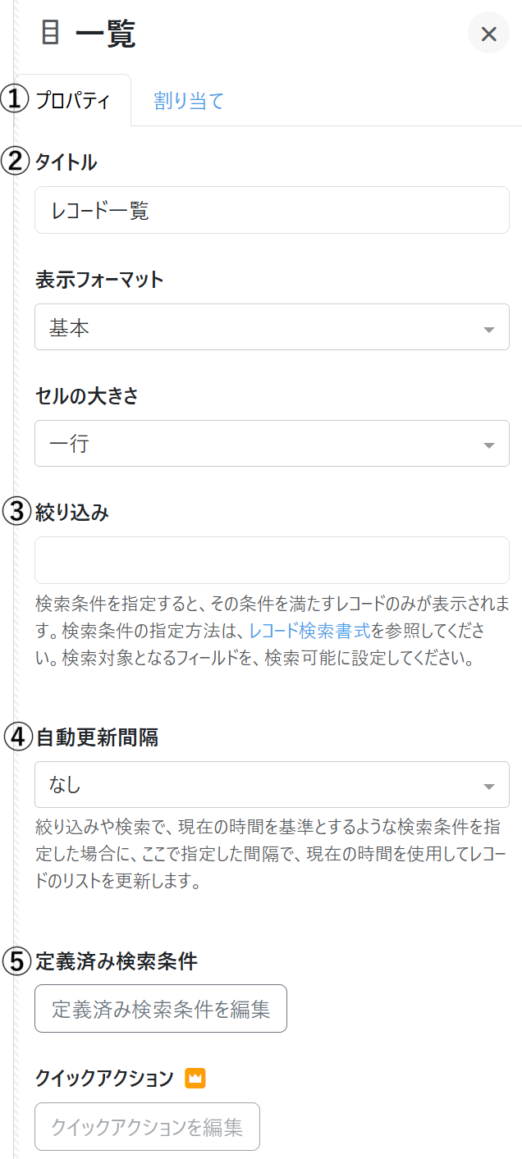This screenshot has width=522, height=1159.
Task: Click the circled number 3 marker
Action: 16,512
